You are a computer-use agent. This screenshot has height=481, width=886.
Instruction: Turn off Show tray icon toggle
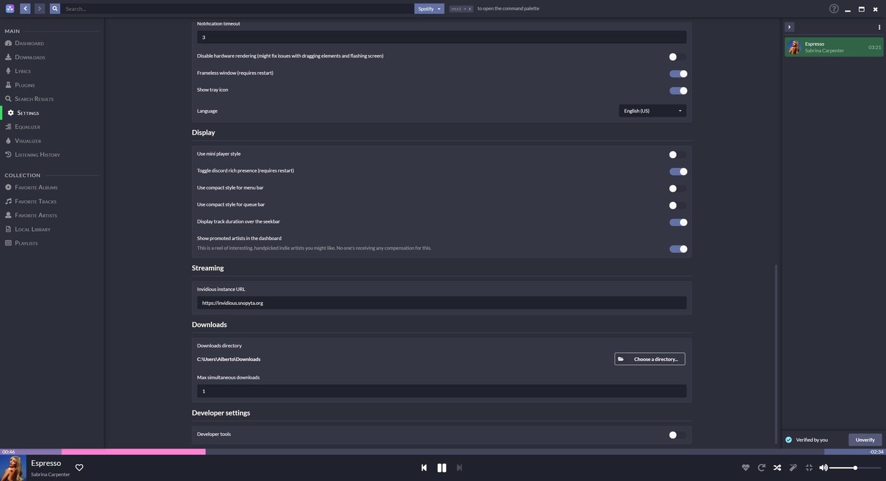point(678,91)
